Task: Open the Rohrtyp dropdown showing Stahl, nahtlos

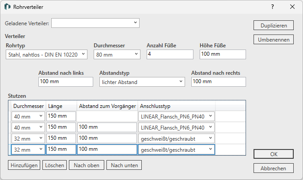Action: [46, 54]
